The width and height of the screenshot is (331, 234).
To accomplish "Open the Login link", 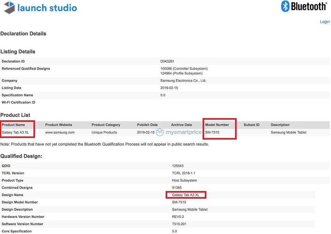I will click(325, 21).
